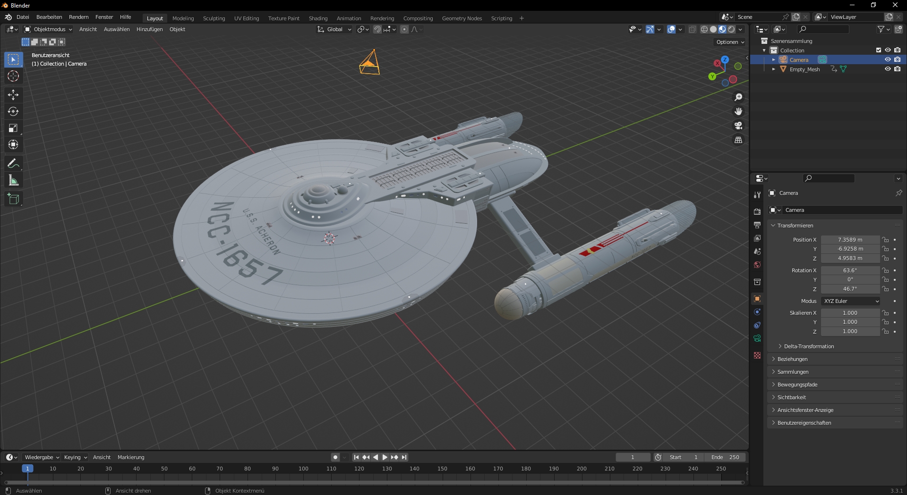Switch to the Shading workspace tab
This screenshot has height=495, width=907.
click(x=318, y=18)
